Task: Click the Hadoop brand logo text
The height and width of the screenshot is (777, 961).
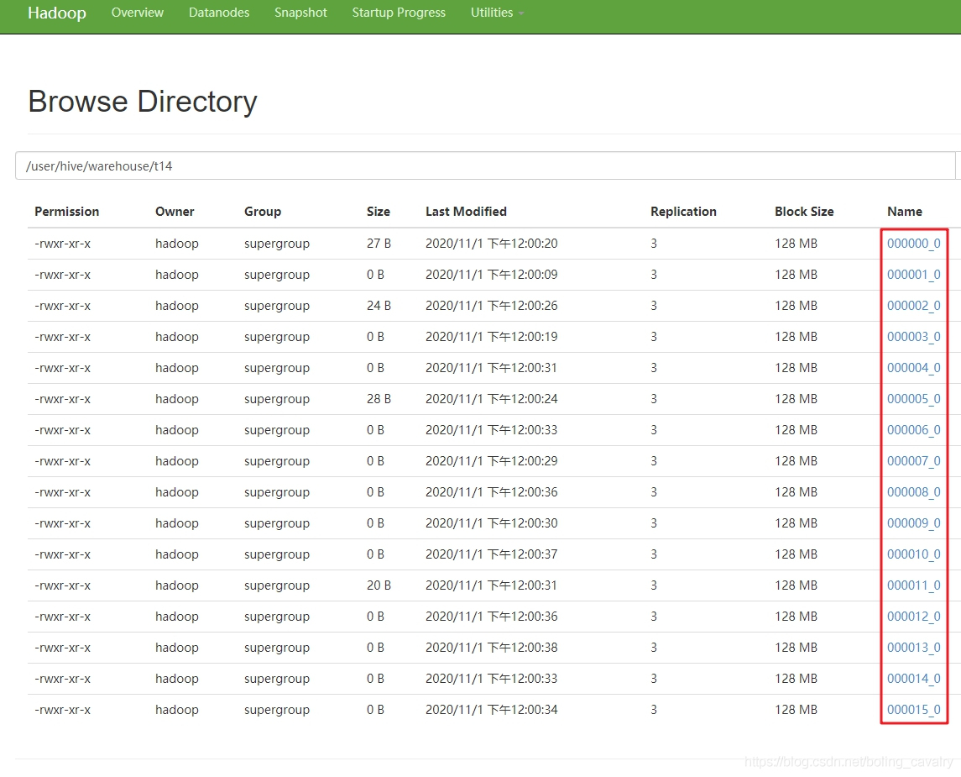Action: [x=56, y=13]
